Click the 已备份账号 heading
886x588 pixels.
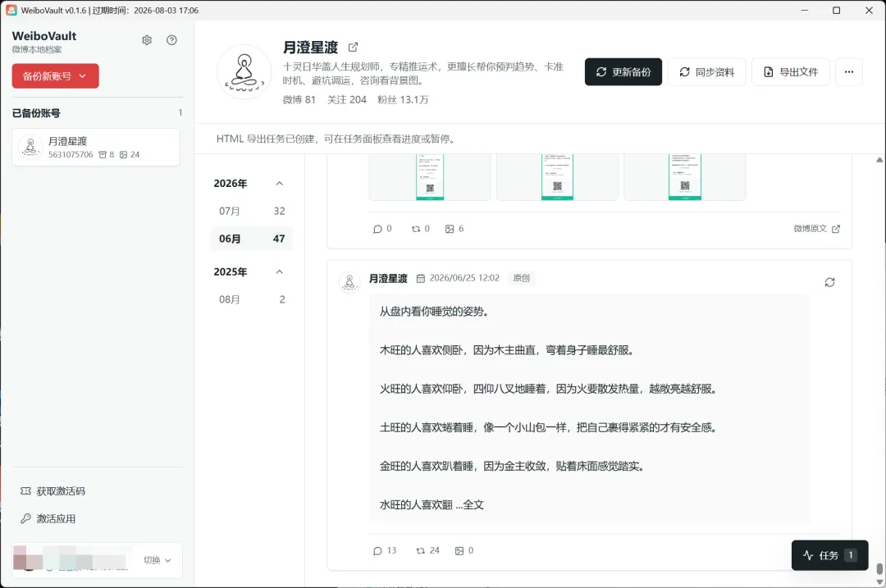click(x=36, y=113)
